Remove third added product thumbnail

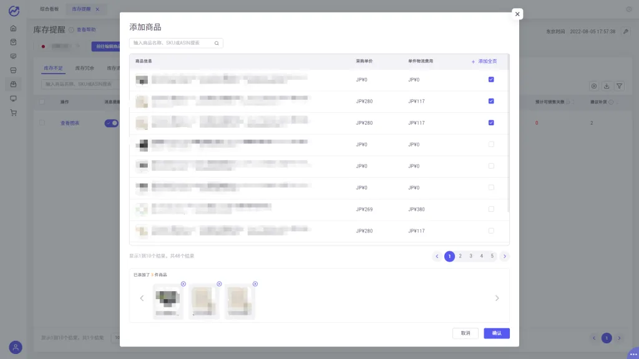255,284
